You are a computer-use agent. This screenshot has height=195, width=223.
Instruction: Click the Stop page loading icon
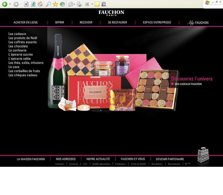pos(26,4)
